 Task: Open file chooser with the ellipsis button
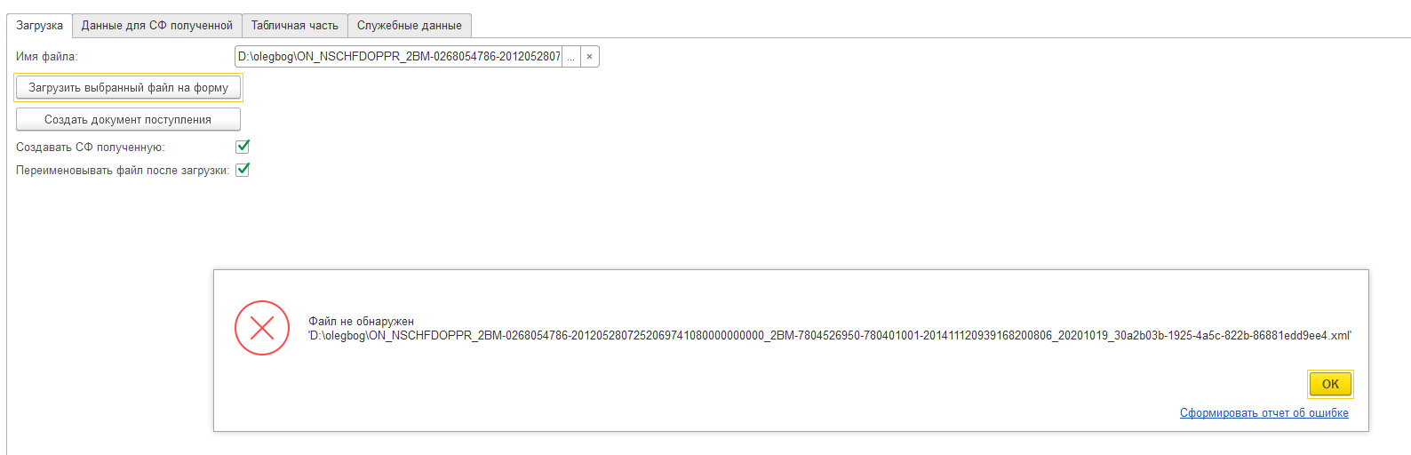(x=571, y=57)
